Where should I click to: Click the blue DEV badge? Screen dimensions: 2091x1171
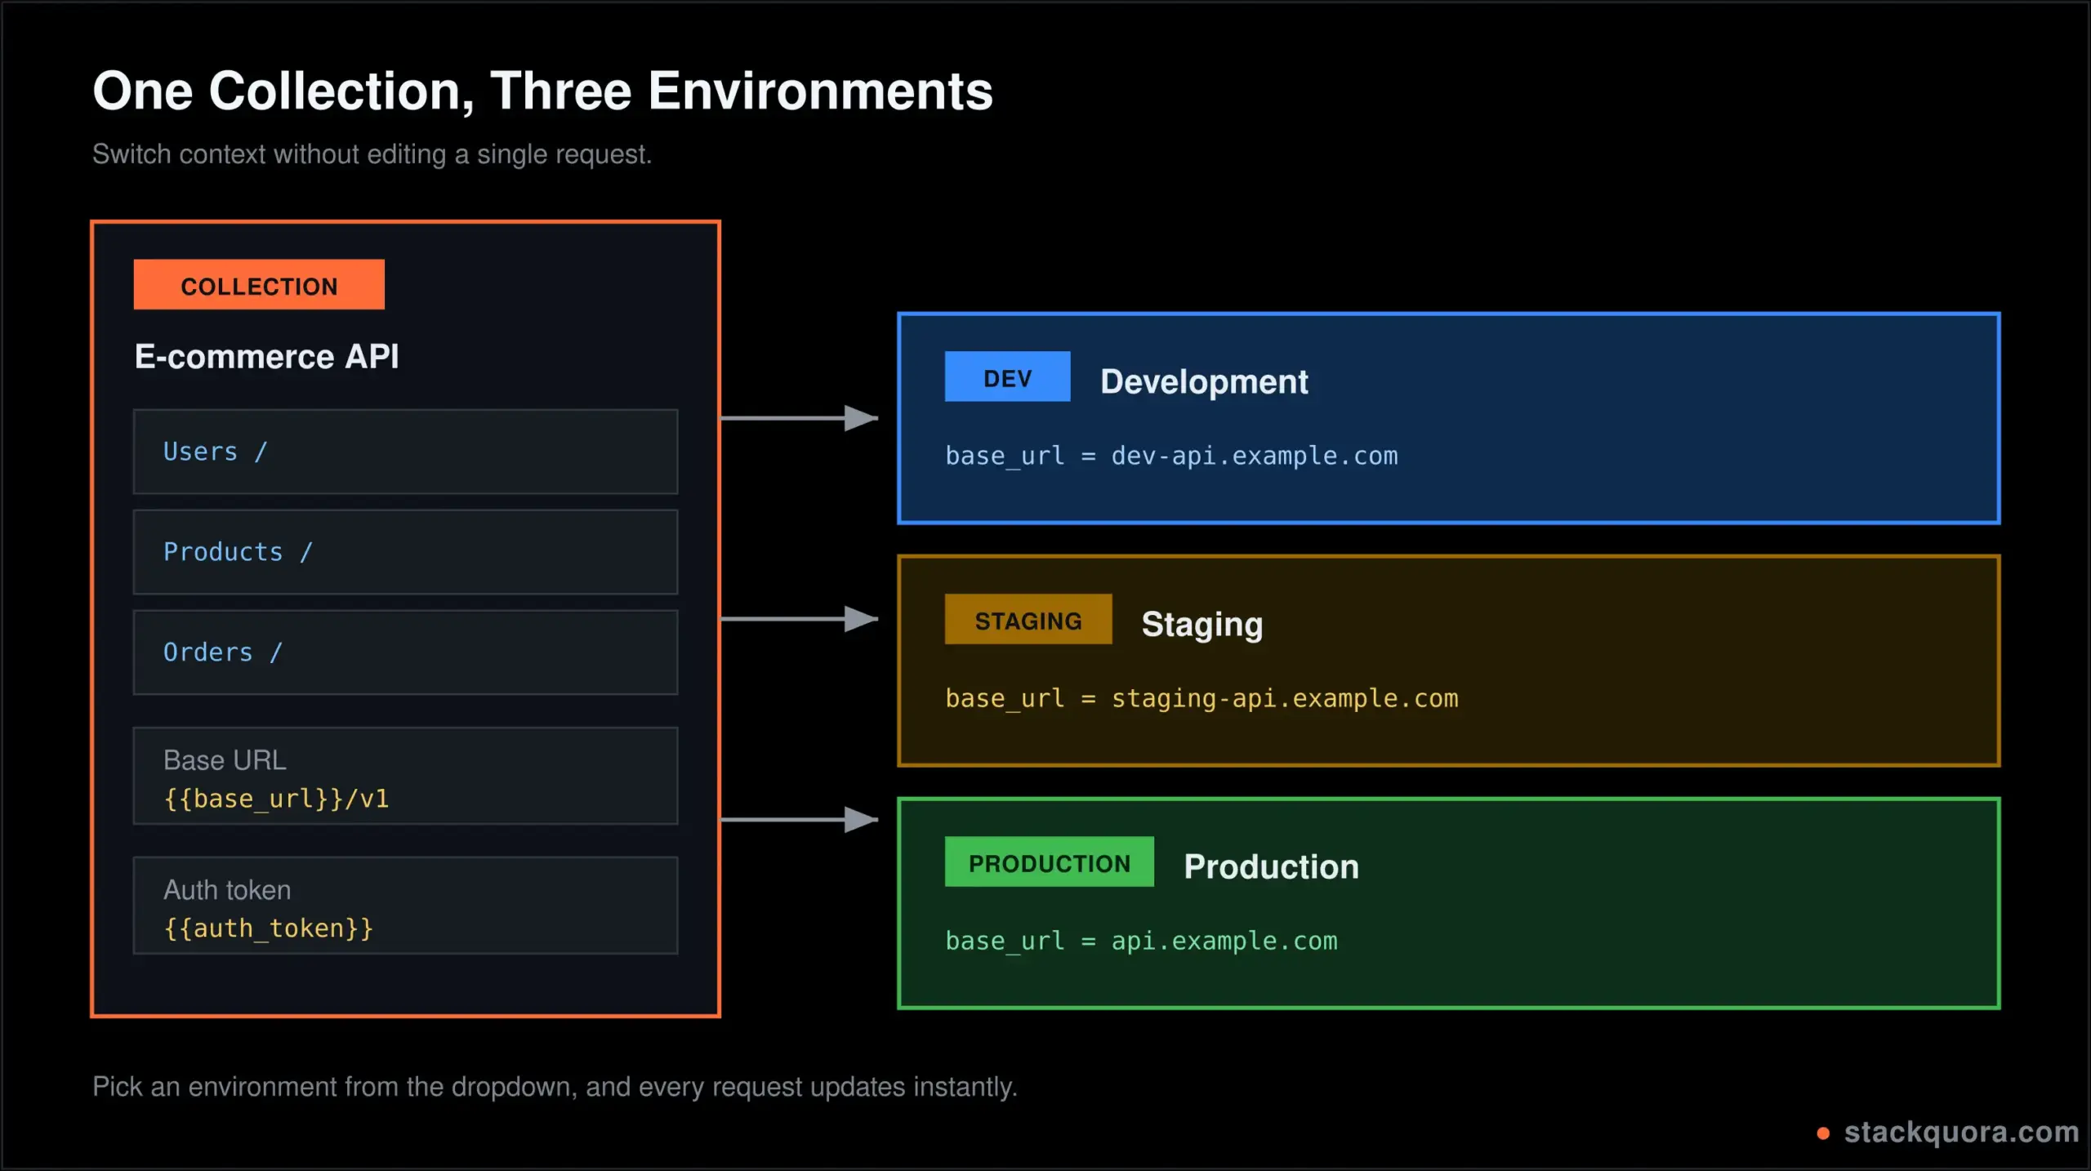[x=1007, y=376]
